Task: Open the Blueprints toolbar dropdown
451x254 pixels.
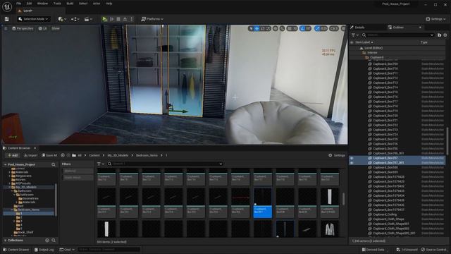Action: [75, 19]
